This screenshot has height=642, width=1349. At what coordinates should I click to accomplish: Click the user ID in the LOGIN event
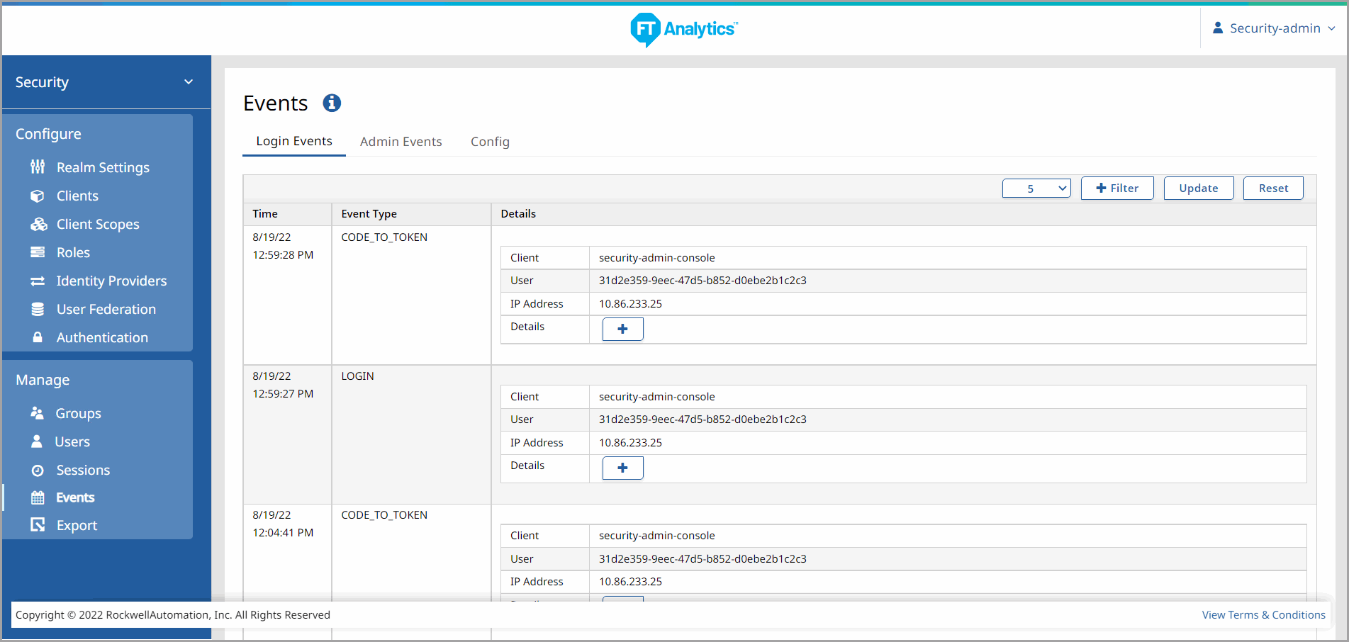click(x=703, y=419)
